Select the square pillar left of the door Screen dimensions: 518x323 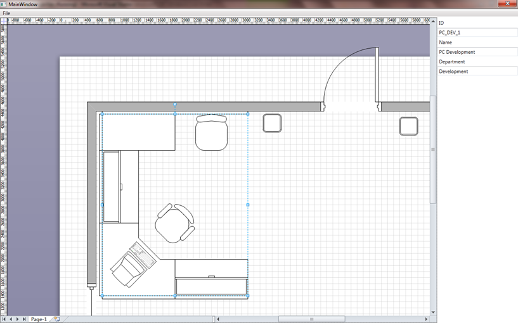(x=272, y=123)
